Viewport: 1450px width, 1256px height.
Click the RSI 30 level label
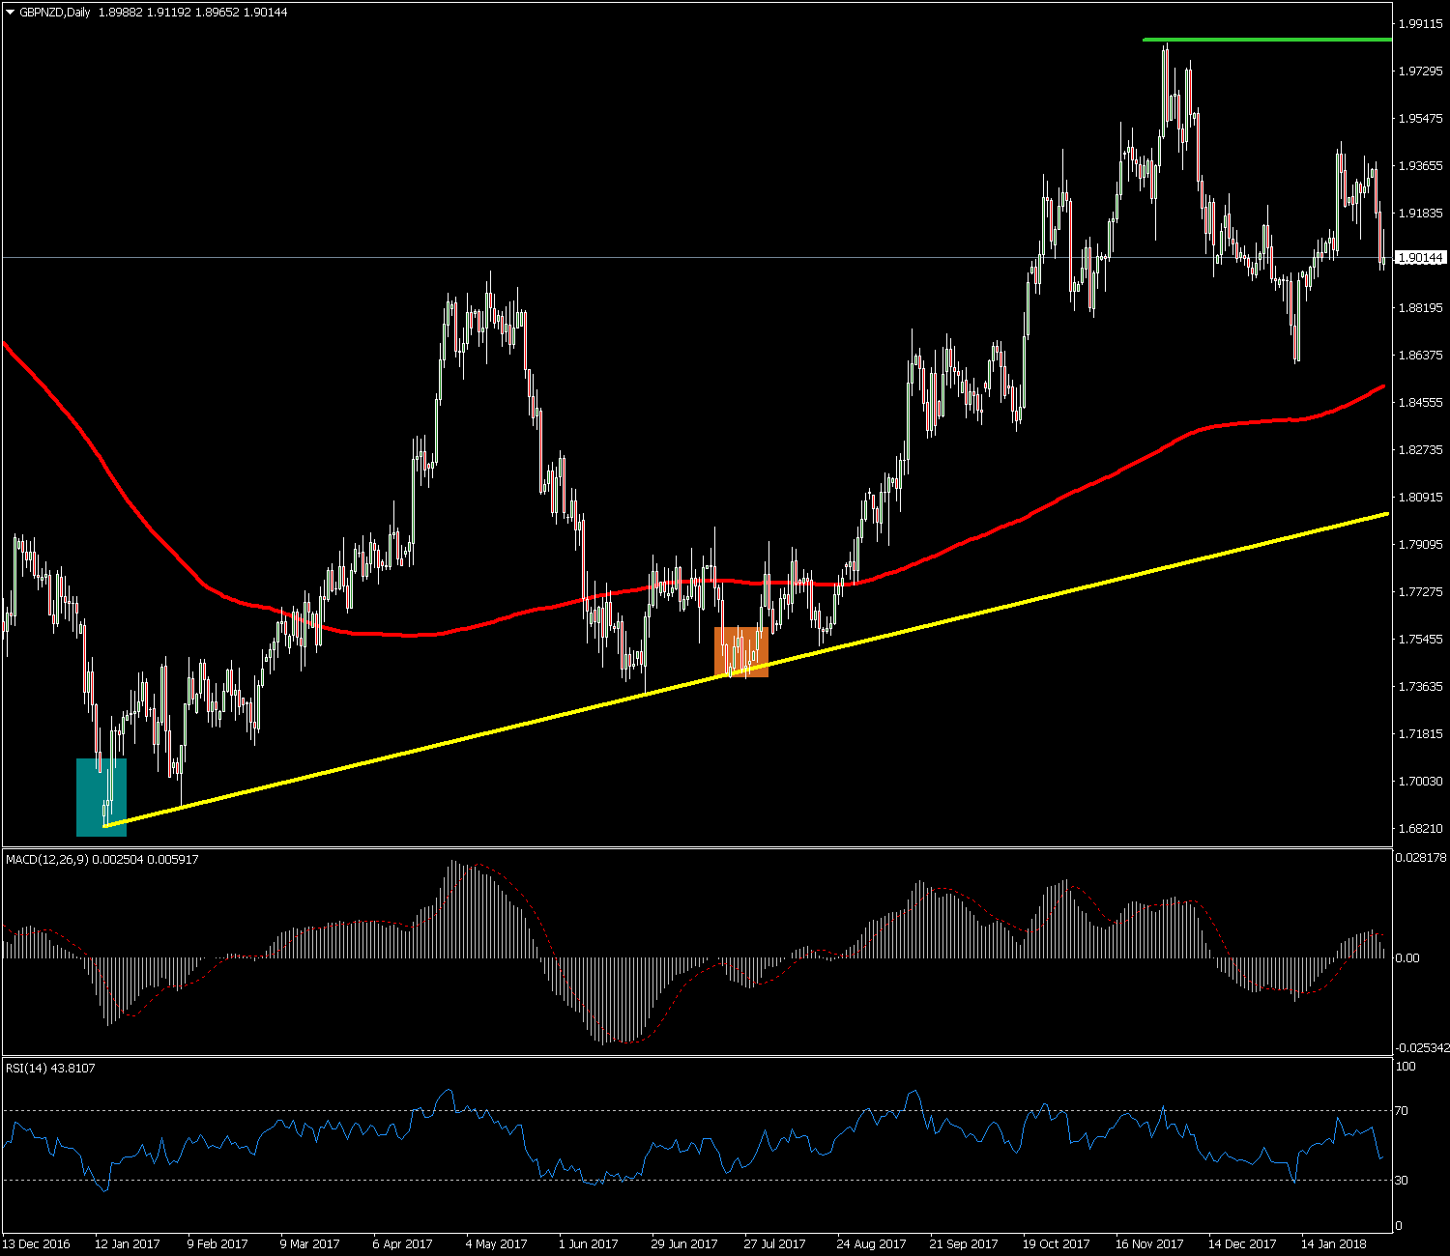tap(1404, 1181)
